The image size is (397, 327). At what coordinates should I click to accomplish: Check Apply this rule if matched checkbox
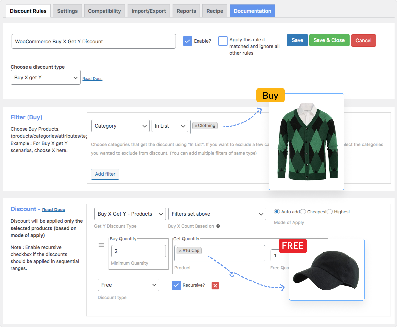223,41
